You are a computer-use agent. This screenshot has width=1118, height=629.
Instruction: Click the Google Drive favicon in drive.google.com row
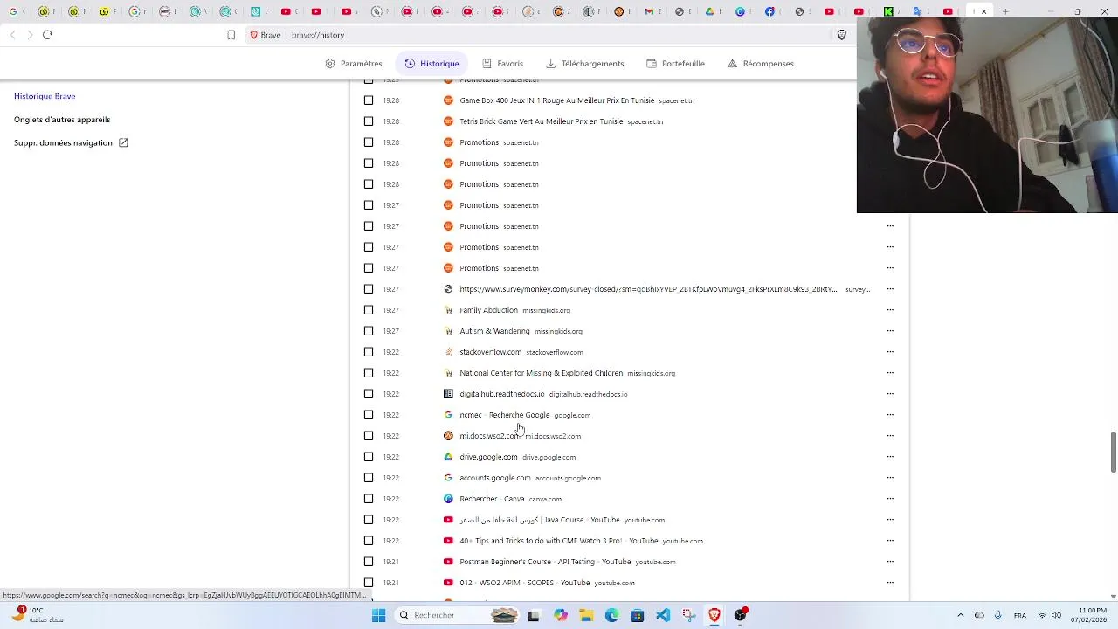click(x=448, y=457)
